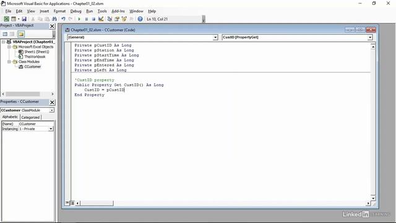The image size is (396, 223).
Task: Open the File menu
Action: pos(8,11)
